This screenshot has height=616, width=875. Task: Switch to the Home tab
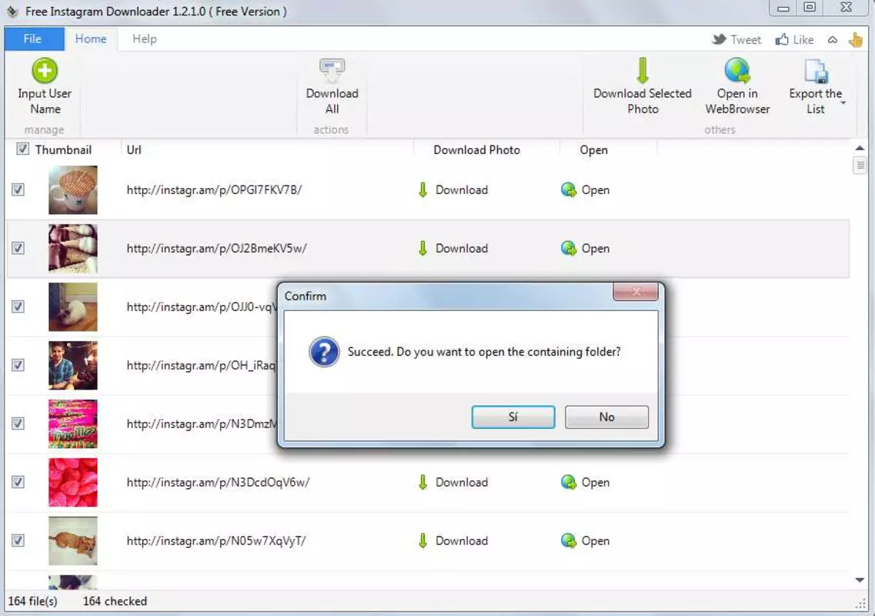click(91, 39)
